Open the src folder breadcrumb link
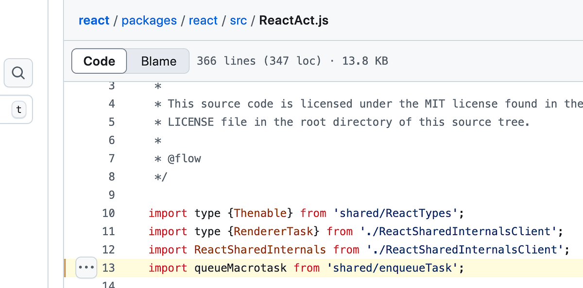This screenshot has height=288, width=583. pyautogui.click(x=238, y=20)
